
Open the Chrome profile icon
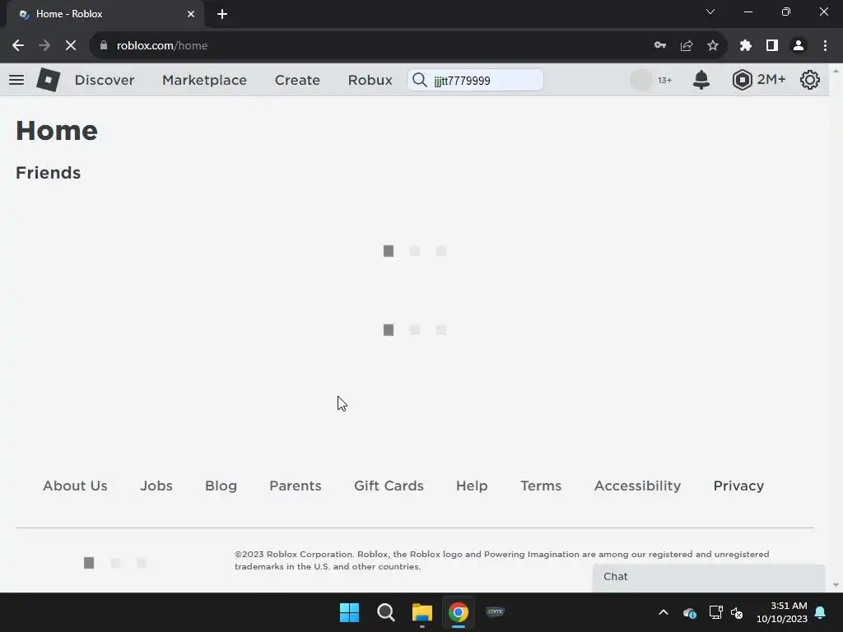click(799, 46)
